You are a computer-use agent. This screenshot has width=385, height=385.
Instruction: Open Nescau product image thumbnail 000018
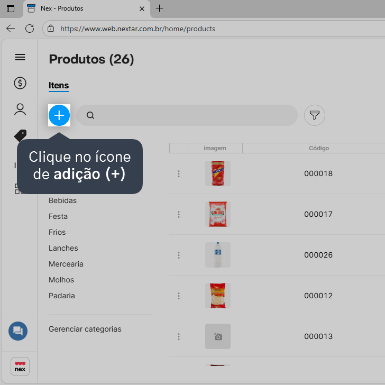218,173
